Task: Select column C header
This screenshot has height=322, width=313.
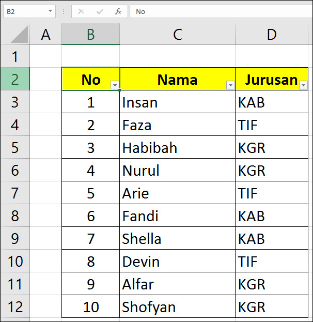Action: tap(177, 34)
